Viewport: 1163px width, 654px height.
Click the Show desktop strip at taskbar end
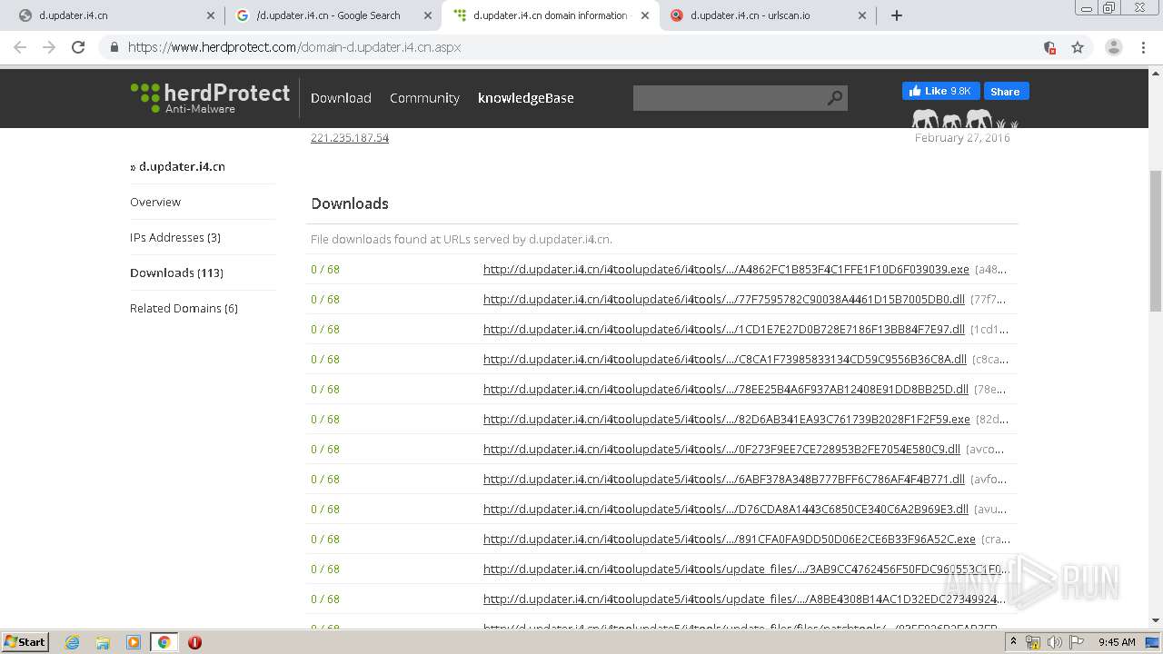click(x=1154, y=642)
